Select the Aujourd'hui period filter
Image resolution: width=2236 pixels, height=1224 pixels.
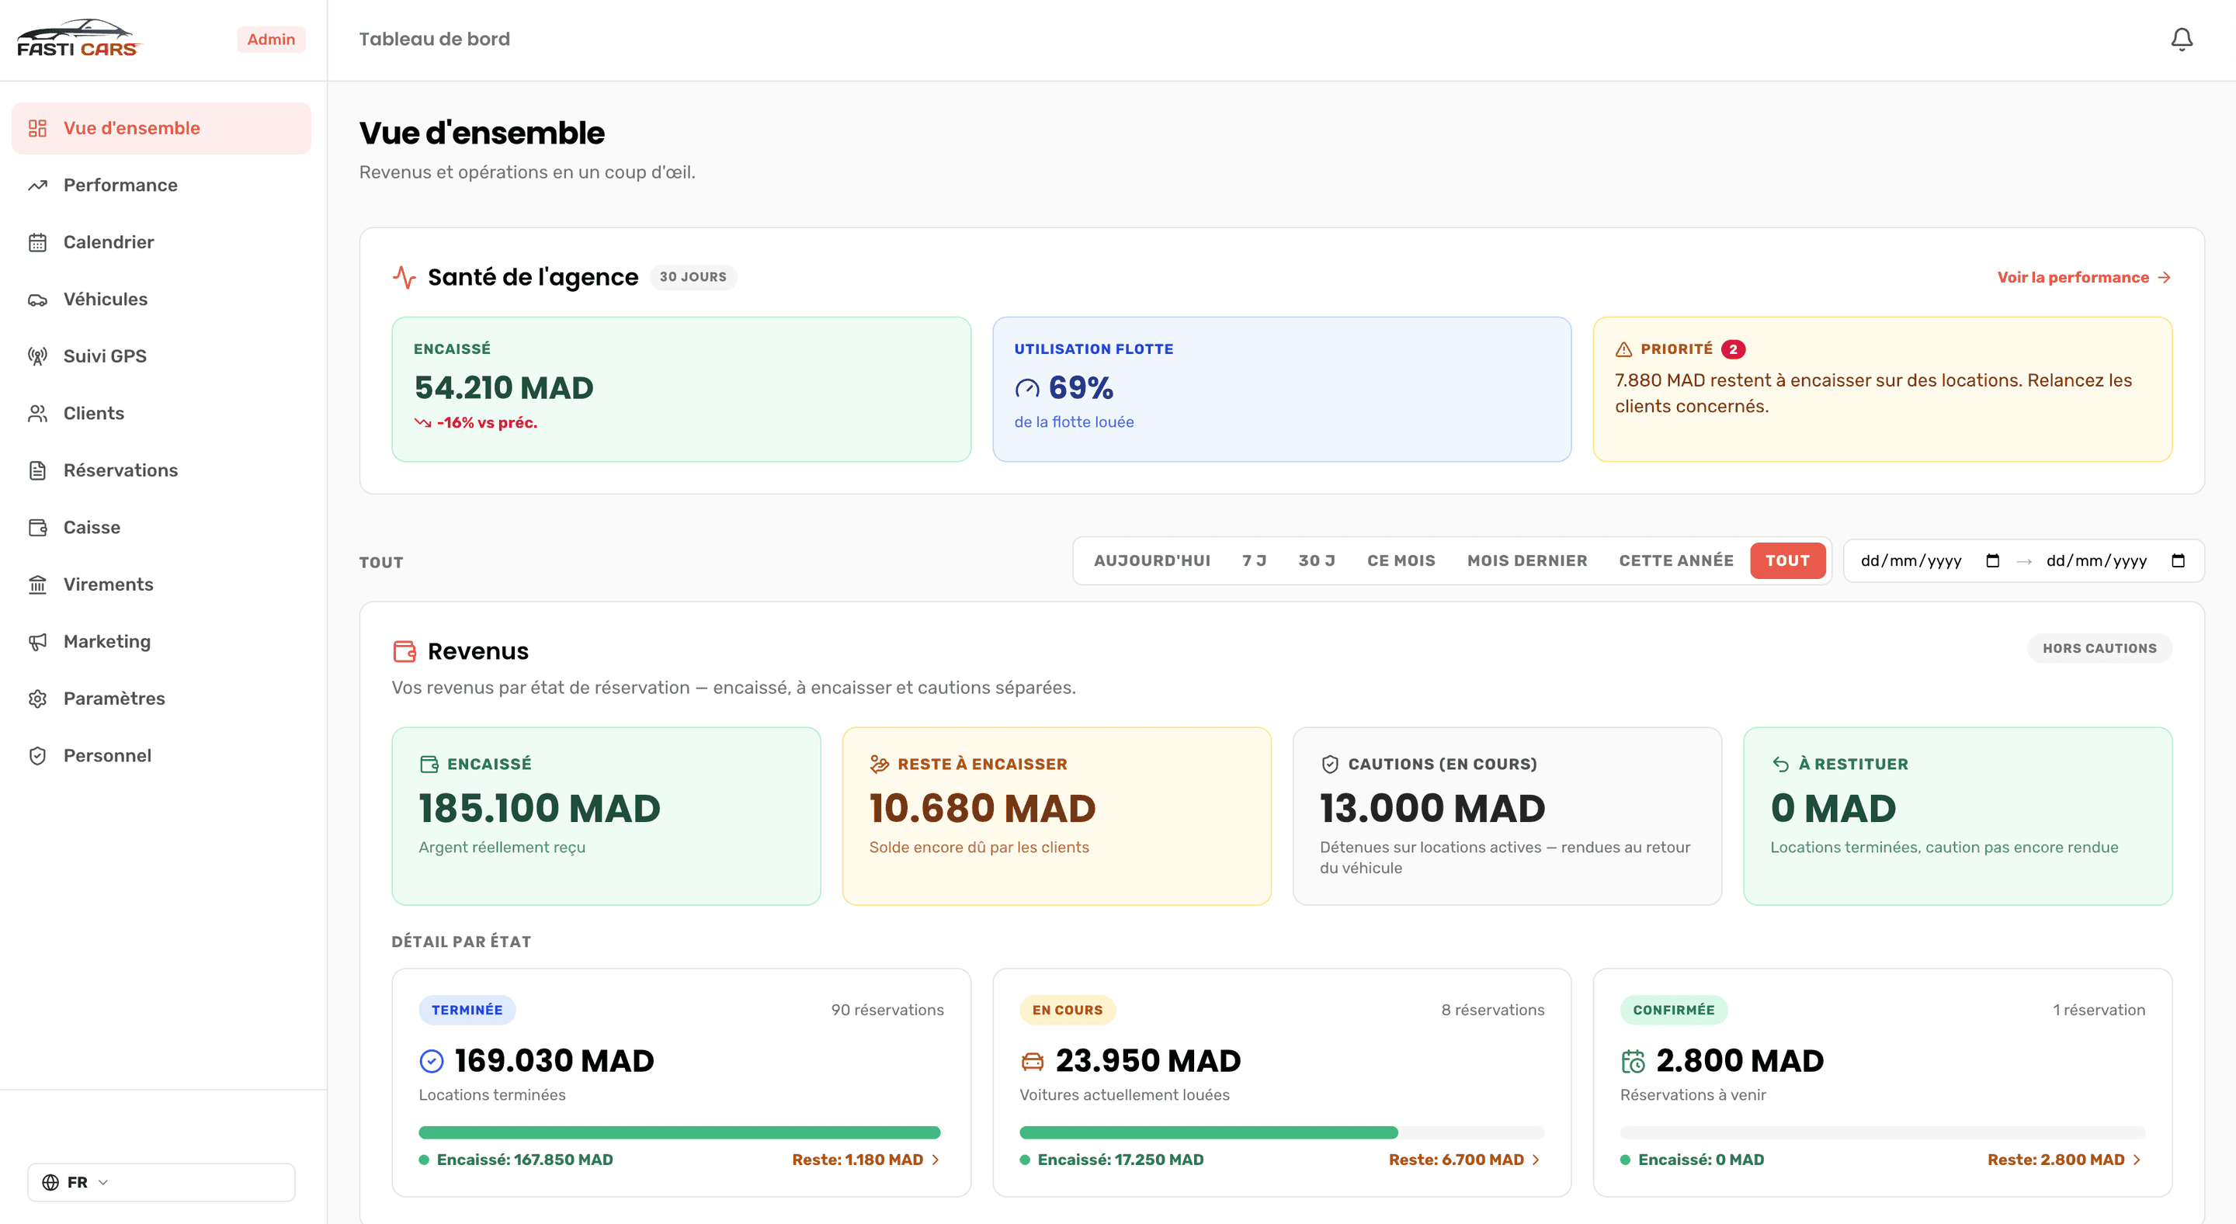point(1152,561)
